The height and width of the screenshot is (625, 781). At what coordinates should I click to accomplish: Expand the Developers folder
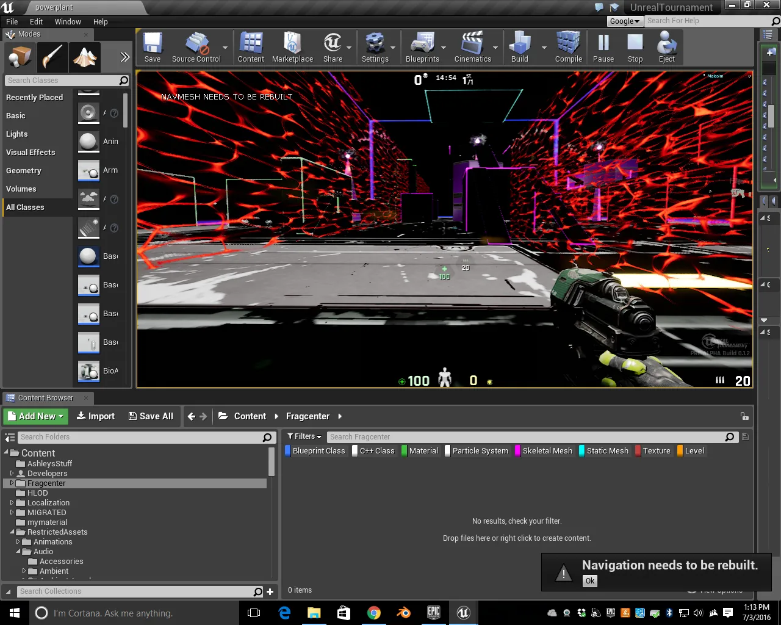12,474
